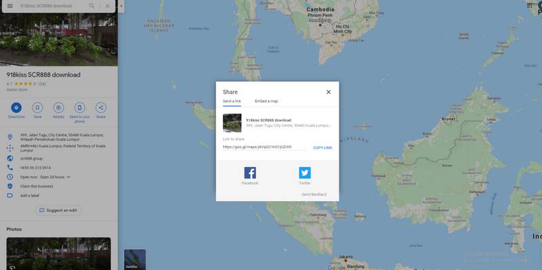This screenshot has width=542, height=270.
Task: Close the Share dialog
Action: (x=329, y=92)
